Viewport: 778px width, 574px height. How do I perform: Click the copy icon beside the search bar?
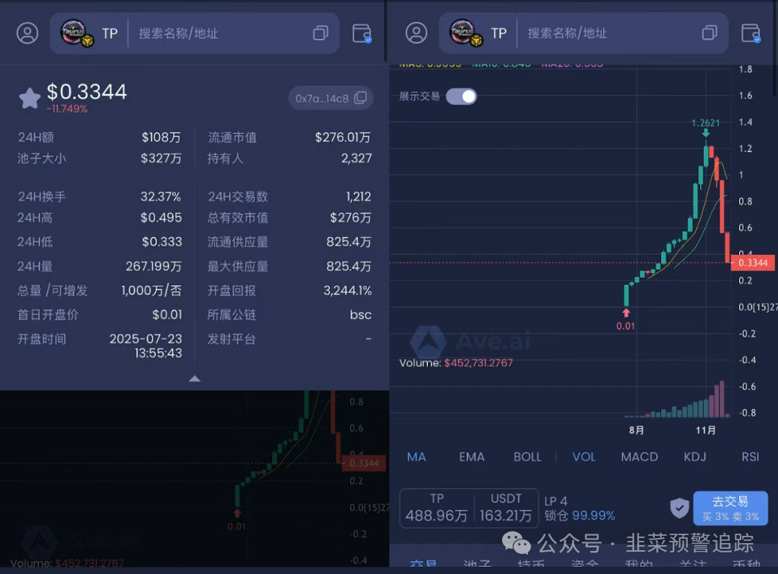click(320, 33)
